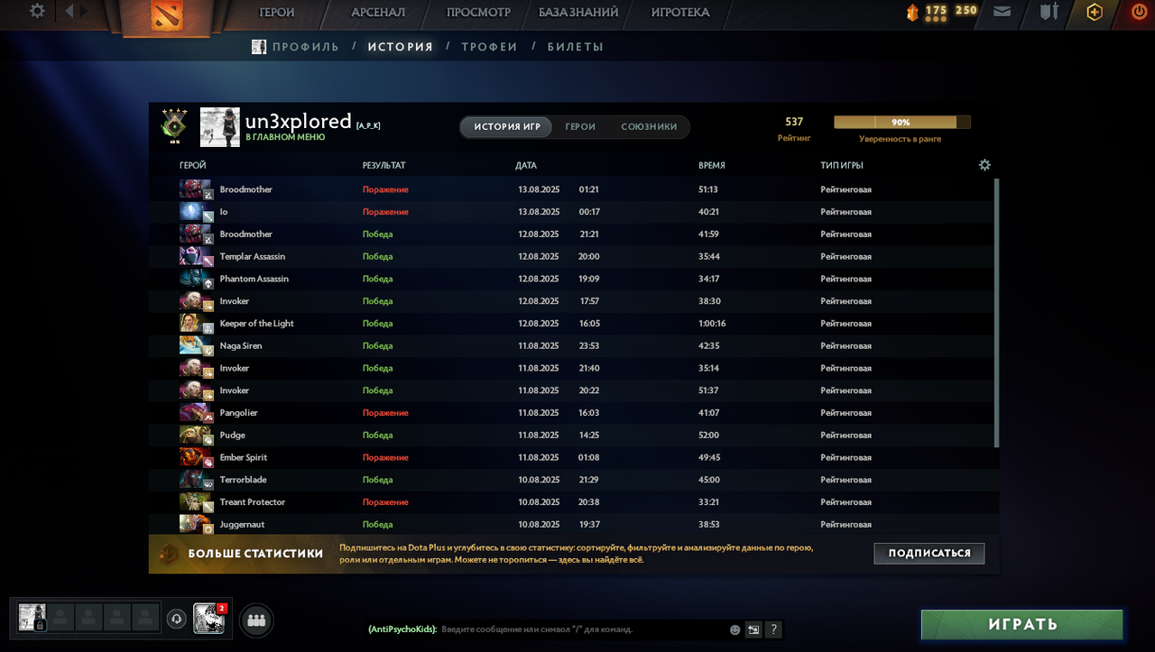
Task: Sort by the ТИП ИГРЫ column header
Action: click(842, 166)
